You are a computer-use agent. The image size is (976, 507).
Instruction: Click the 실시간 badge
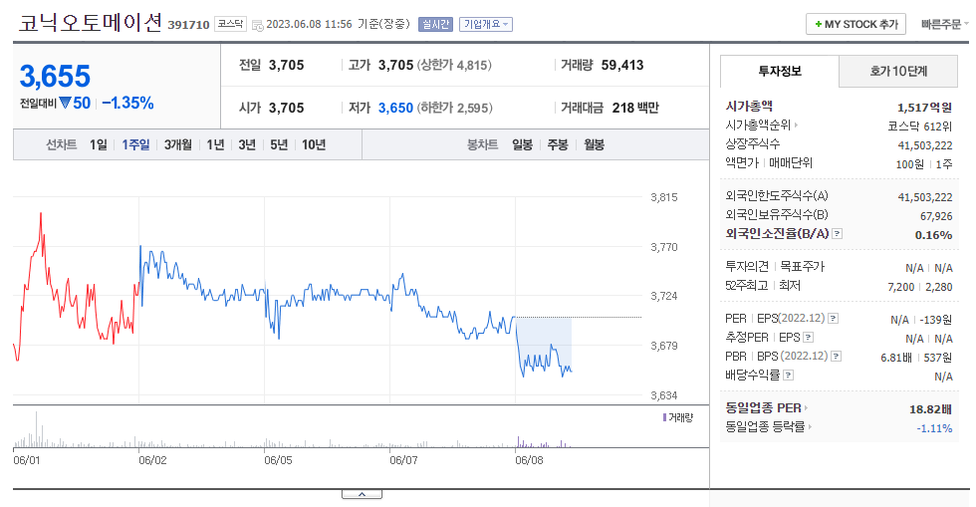(435, 24)
